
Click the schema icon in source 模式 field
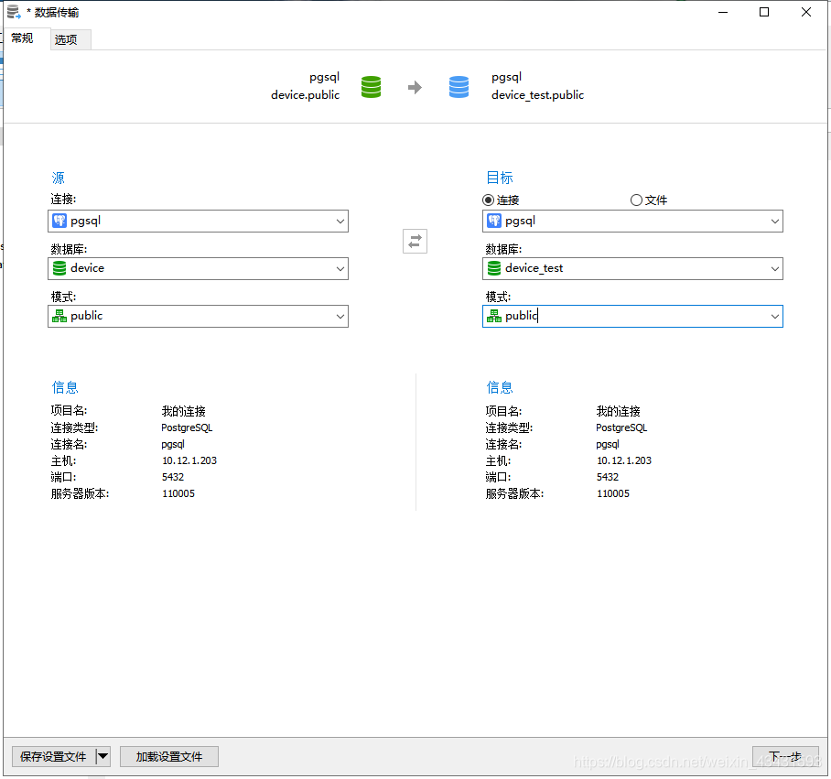(x=59, y=316)
